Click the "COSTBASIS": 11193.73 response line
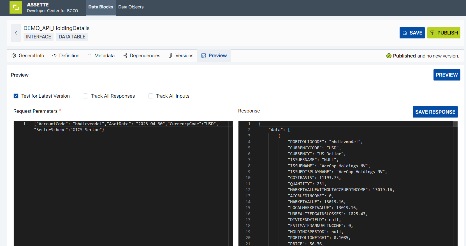Screen dimensions: 466x246 point(314,178)
